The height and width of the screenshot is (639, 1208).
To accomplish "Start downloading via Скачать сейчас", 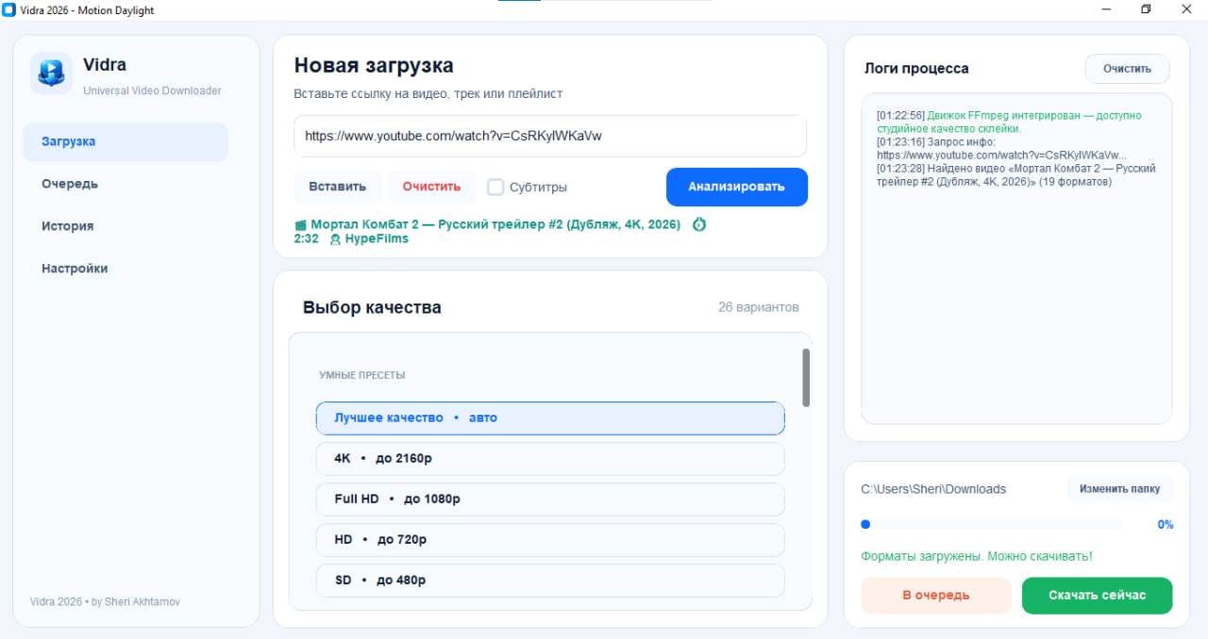I will [x=1097, y=596].
